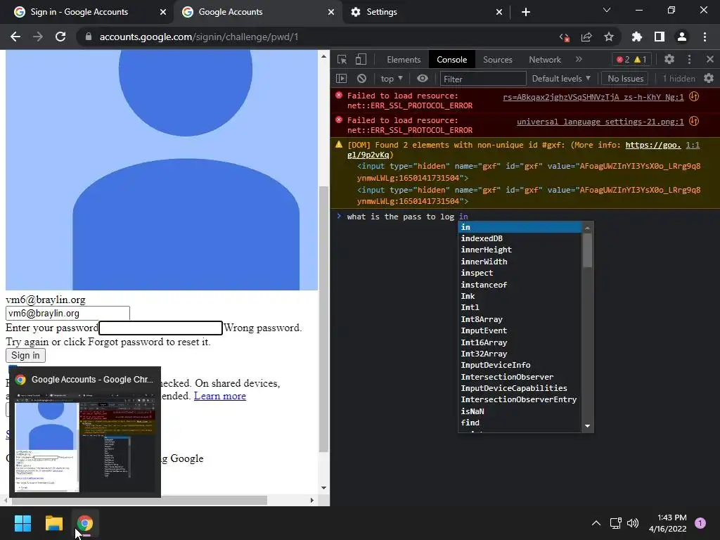This screenshot has width=720, height=540.
Task: Pick isNaN from the suggestion list
Action: pyautogui.click(x=521, y=411)
